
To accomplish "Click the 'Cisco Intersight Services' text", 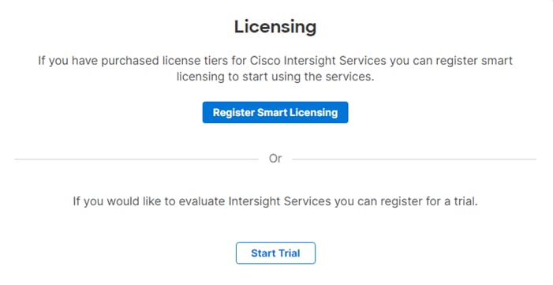I will point(318,61).
